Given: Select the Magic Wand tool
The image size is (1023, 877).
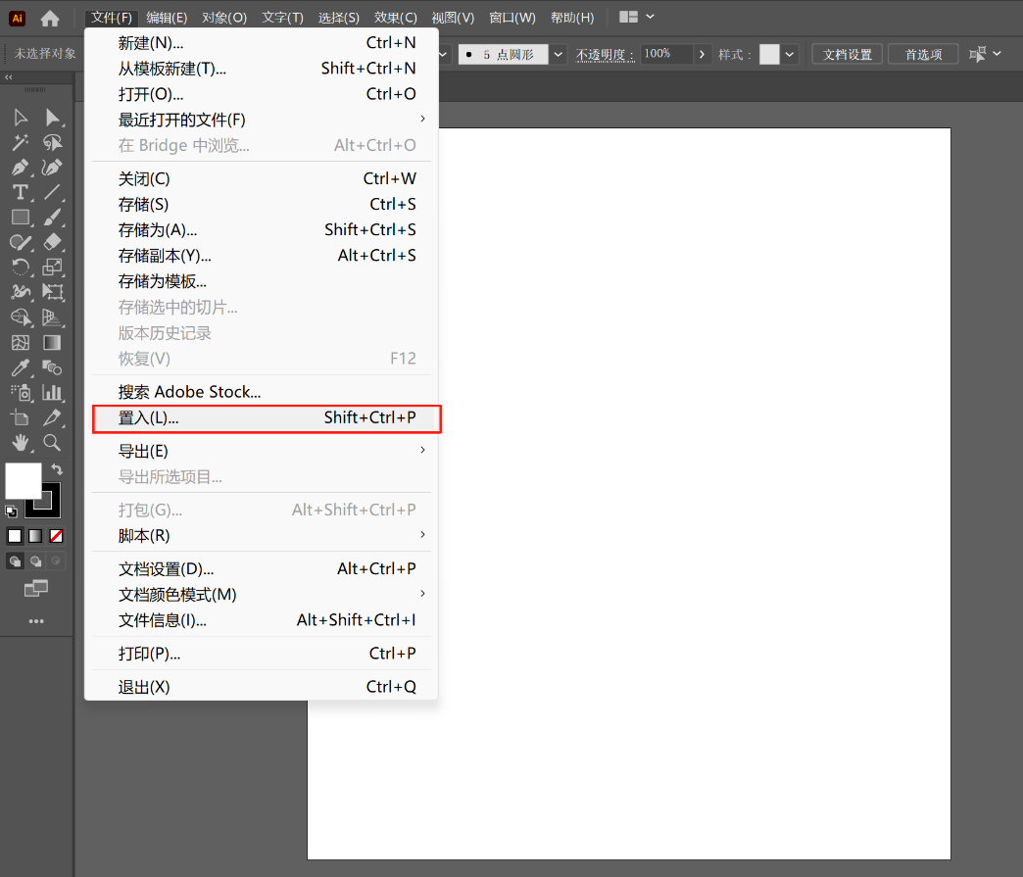Looking at the screenshot, I should pyautogui.click(x=21, y=143).
